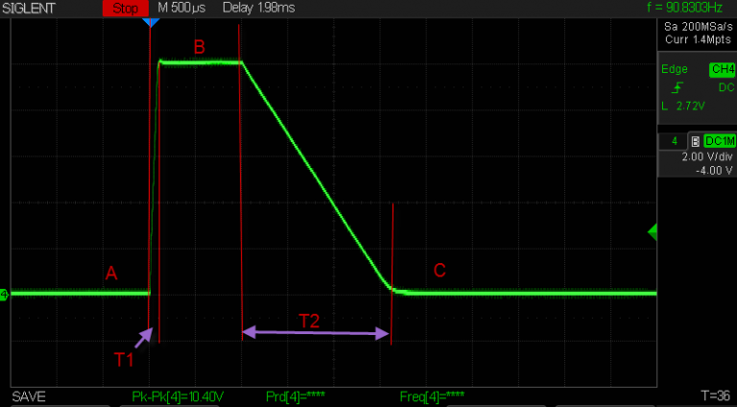Toggle the DC1M coupling impedance badge
The image size is (737, 407).
719,141
